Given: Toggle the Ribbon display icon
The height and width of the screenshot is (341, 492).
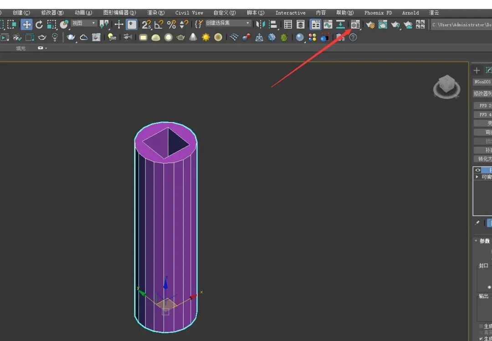Looking at the screenshot, I should click(315, 25).
